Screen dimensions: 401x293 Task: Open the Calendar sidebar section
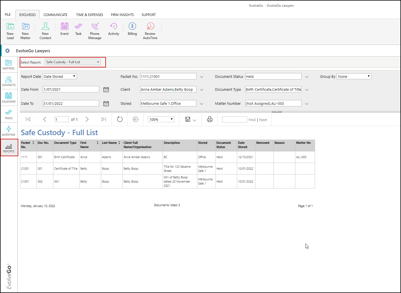pos(9,97)
